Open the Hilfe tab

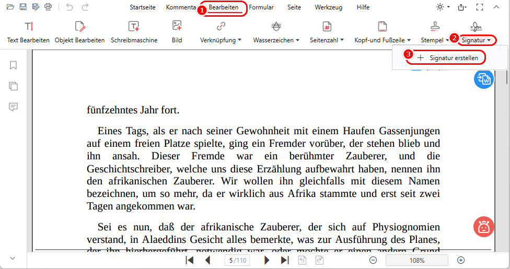pos(363,7)
